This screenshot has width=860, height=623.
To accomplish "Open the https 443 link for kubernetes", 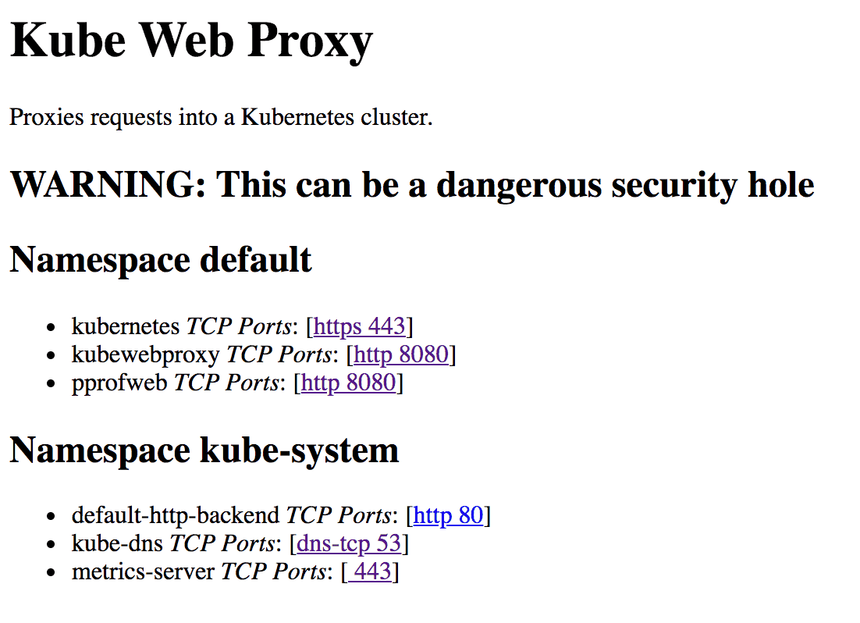I will point(359,327).
